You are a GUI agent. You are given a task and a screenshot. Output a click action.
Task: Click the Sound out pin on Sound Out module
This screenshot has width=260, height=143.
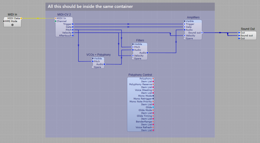click(239, 36)
